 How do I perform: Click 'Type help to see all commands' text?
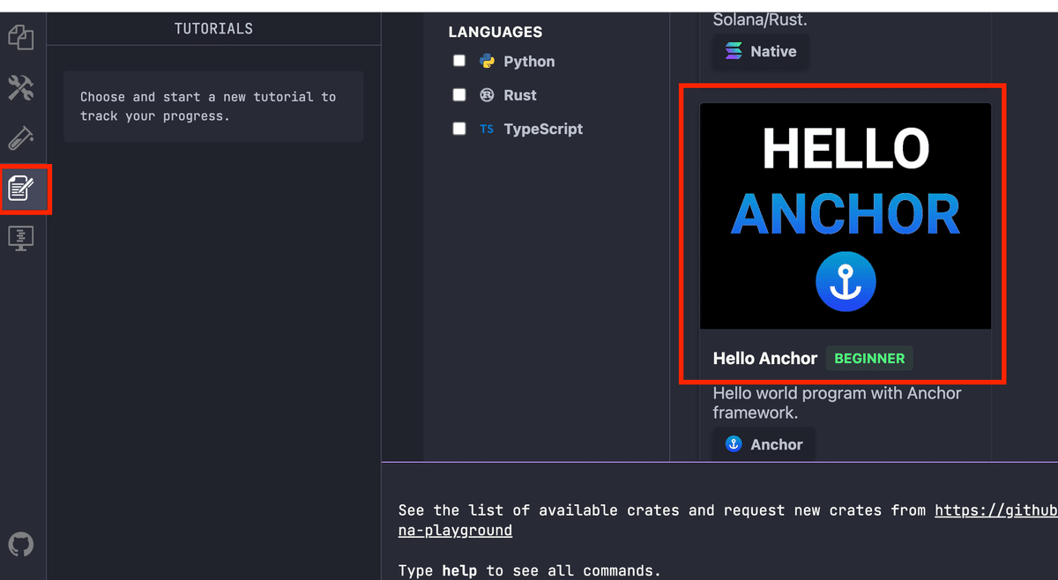(529, 570)
